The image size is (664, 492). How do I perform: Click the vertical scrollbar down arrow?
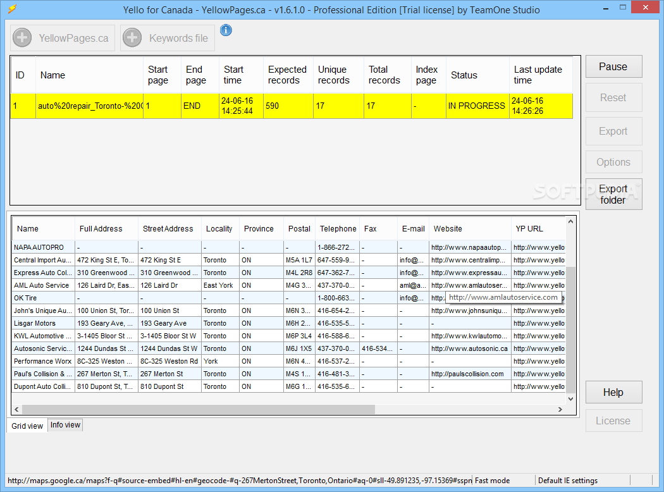571,399
